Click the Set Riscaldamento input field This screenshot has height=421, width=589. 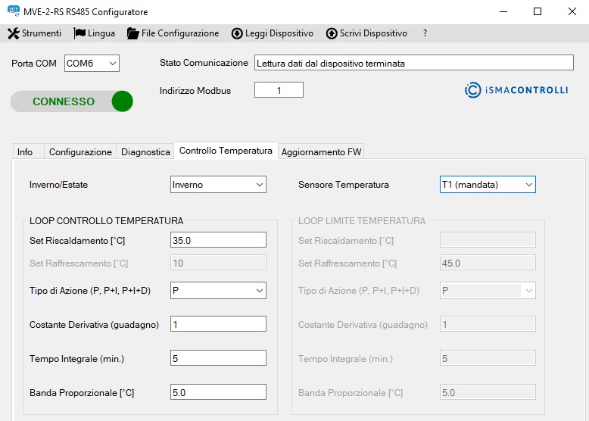click(x=218, y=240)
